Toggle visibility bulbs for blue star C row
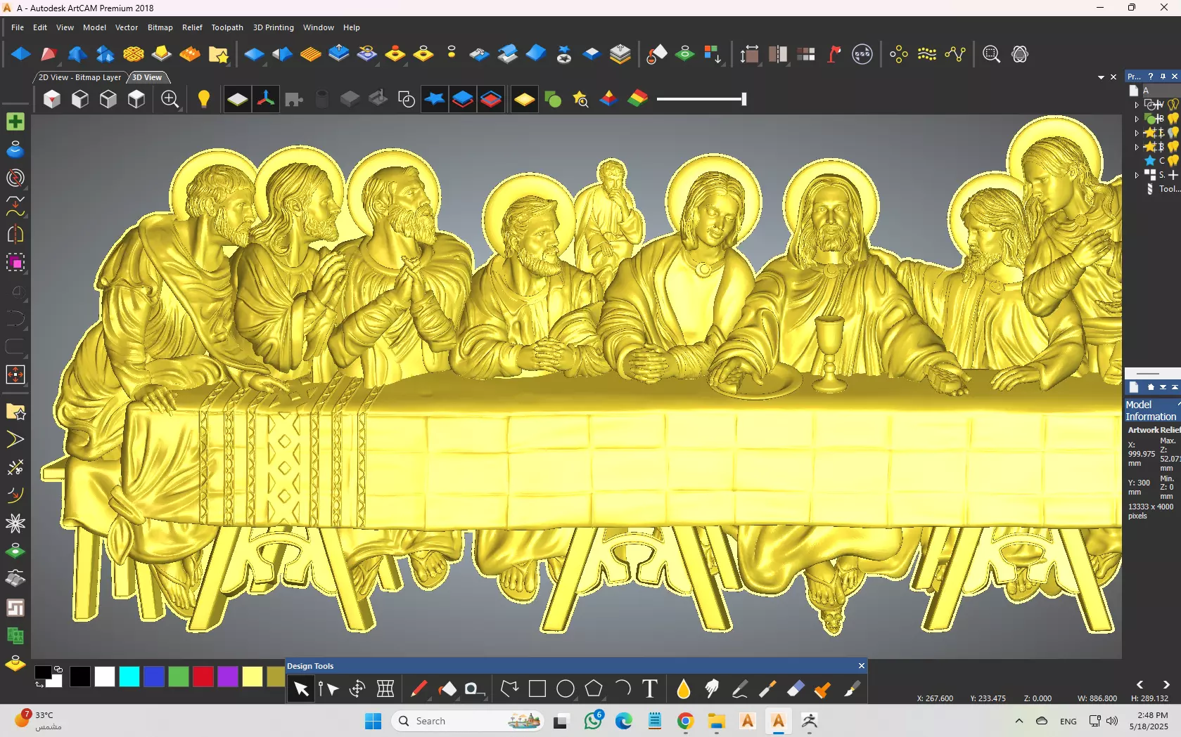This screenshot has width=1181, height=737. pyautogui.click(x=1173, y=161)
